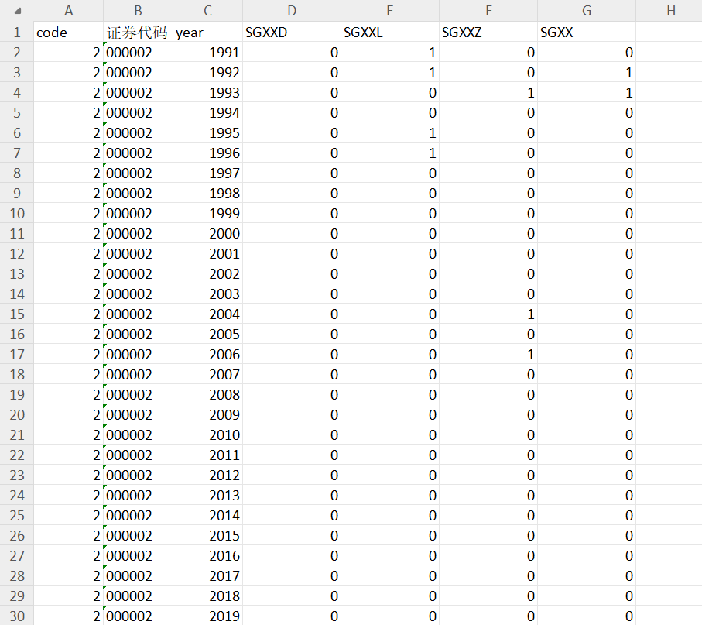Click the 'SGXXZ' header cell
702x625 pixels.
point(488,33)
